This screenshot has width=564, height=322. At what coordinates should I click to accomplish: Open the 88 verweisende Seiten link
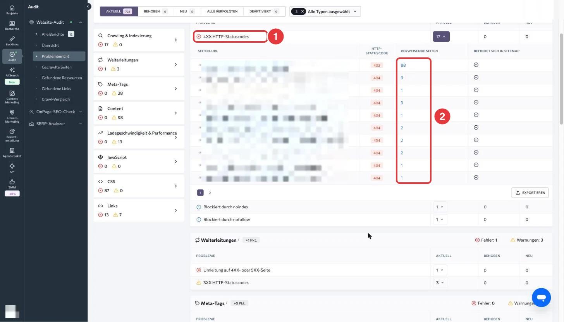coord(403,65)
